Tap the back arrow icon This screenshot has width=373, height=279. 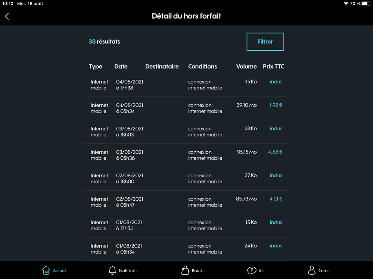point(7,16)
